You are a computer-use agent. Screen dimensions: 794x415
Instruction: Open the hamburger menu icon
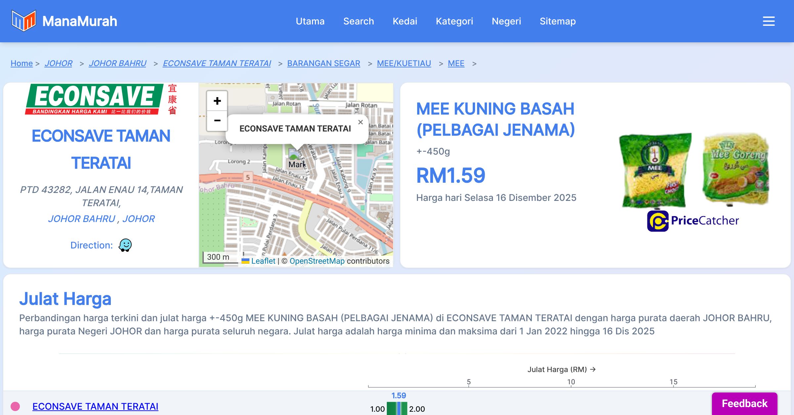coord(769,21)
